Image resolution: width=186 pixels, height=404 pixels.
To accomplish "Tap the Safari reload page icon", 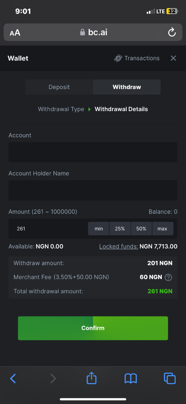I will tap(172, 32).
